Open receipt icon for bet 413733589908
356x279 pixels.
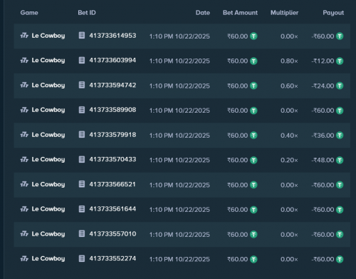click(x=82, y=110)
